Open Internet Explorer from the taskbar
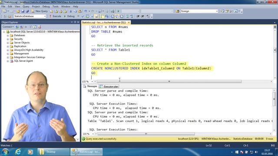The height and width of the screenshot is (156, 278). point(18,152)
